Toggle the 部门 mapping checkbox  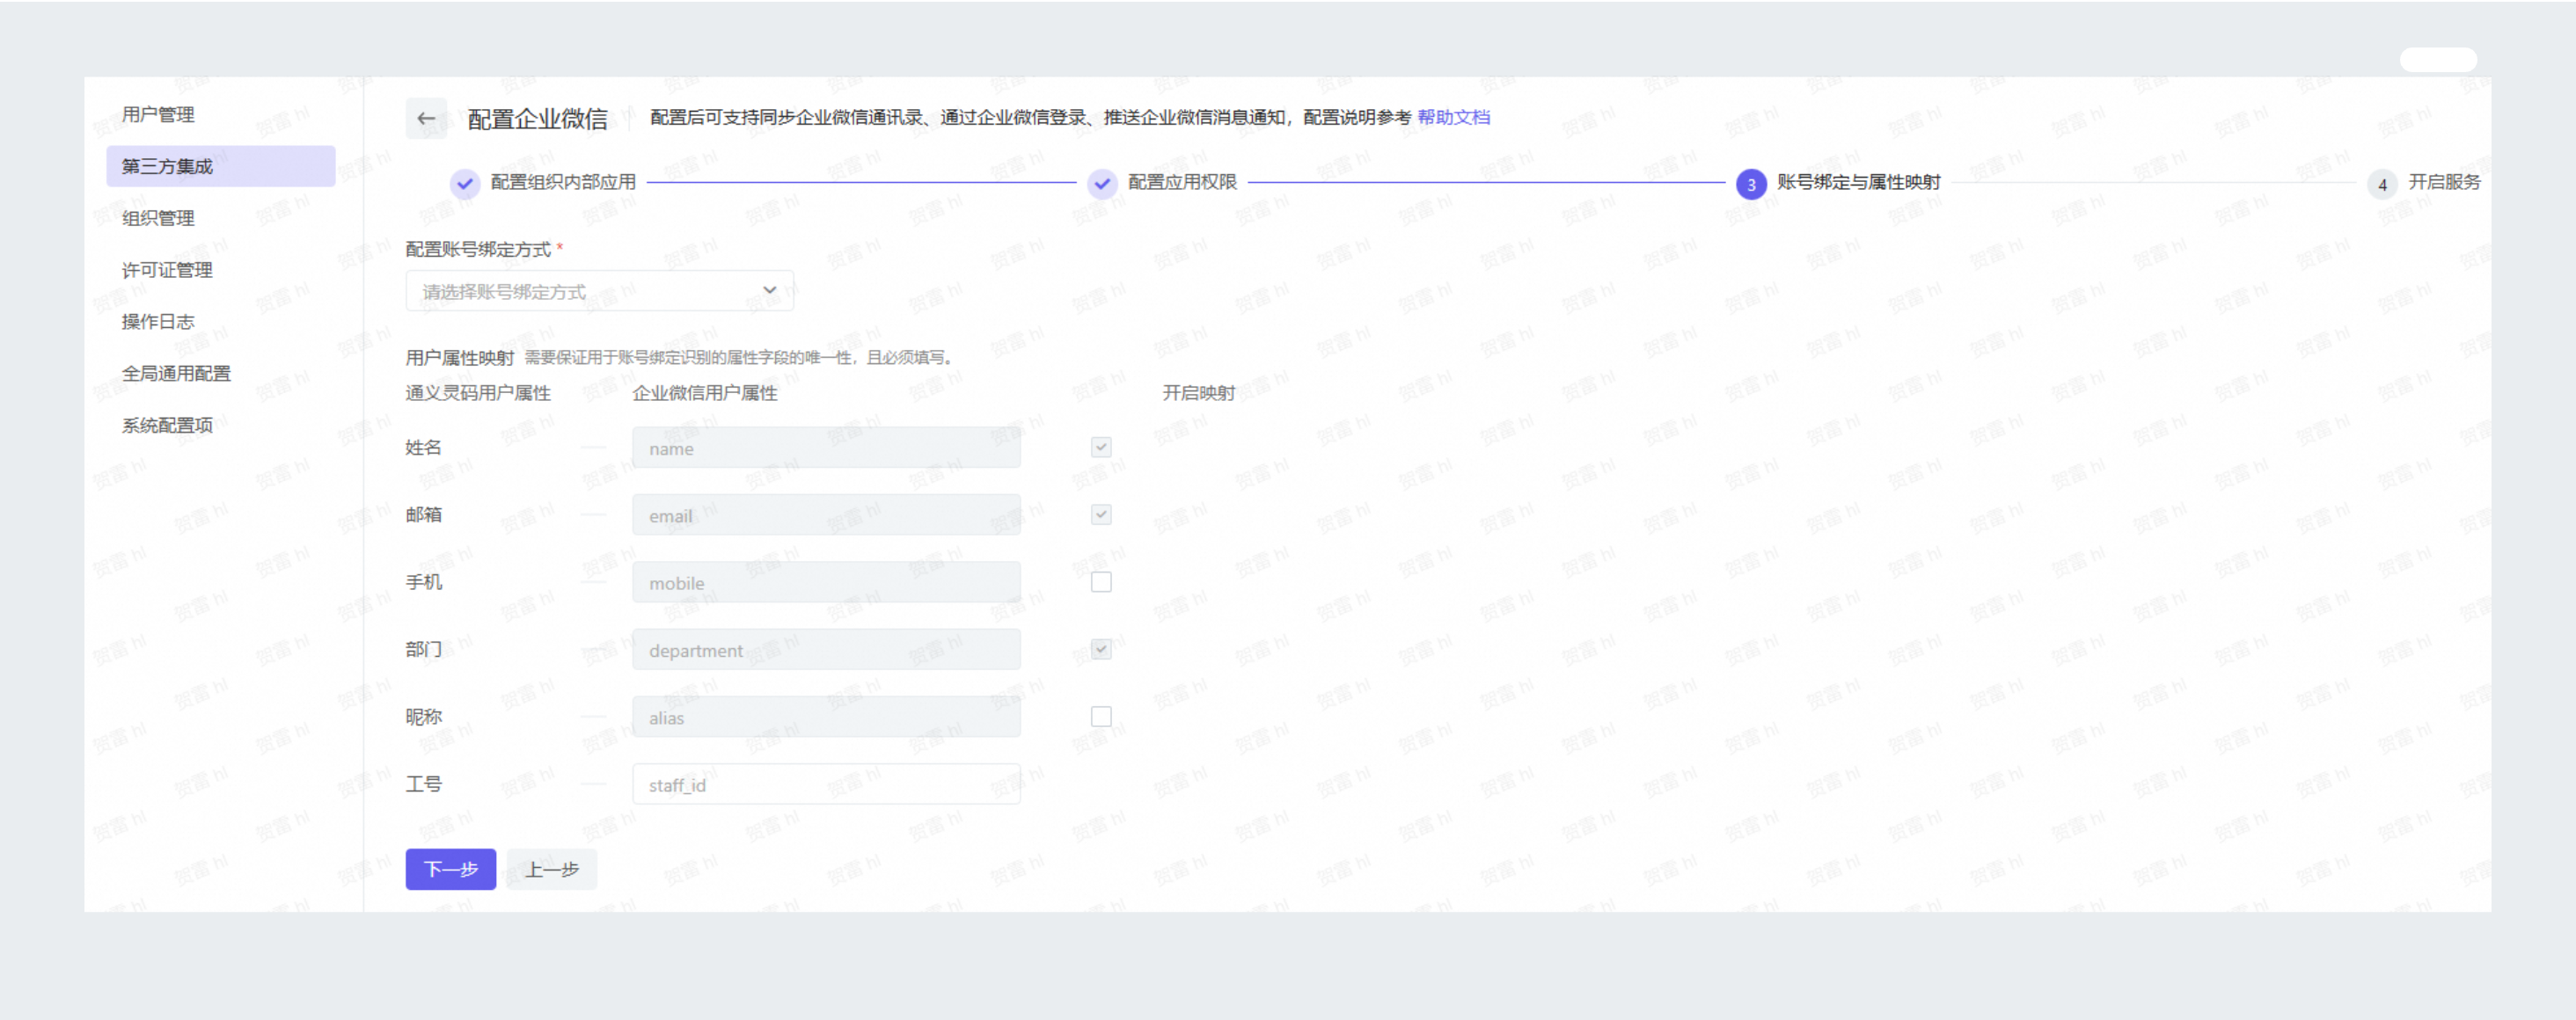[1101, 649]
